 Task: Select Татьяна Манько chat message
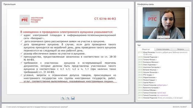147,60
